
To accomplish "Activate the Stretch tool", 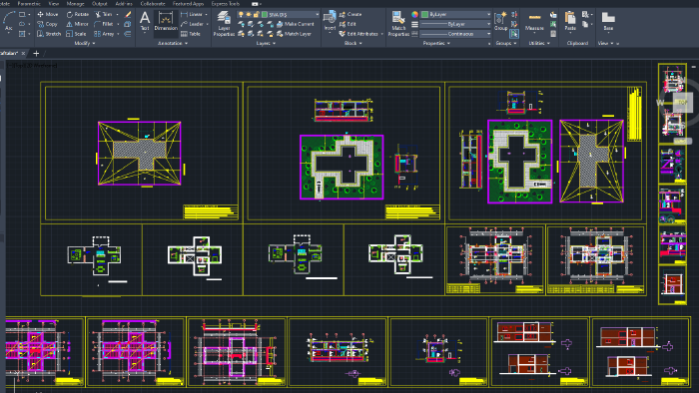I will pos(49,34).
